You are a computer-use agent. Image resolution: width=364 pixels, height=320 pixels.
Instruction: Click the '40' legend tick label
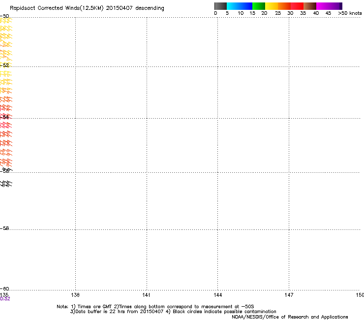tap(316, 13)
